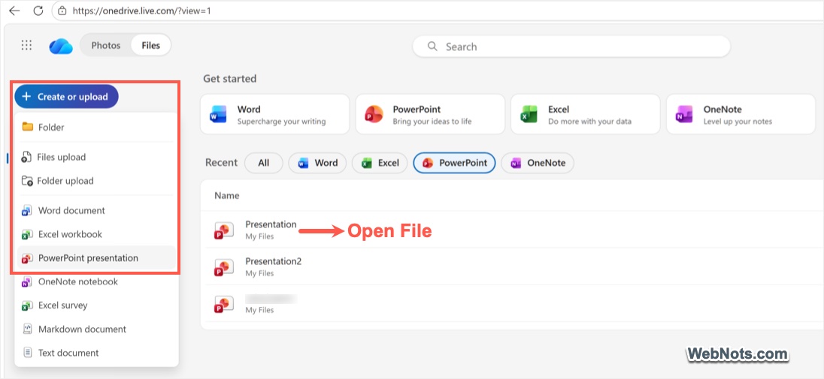Open the OneNote 'Level up your notes' card

click(x=741, y=114)
